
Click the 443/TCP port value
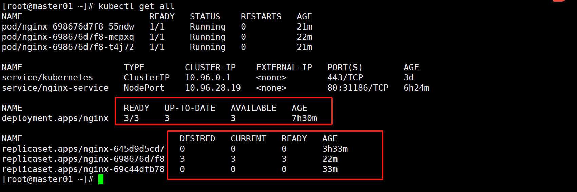345,78
